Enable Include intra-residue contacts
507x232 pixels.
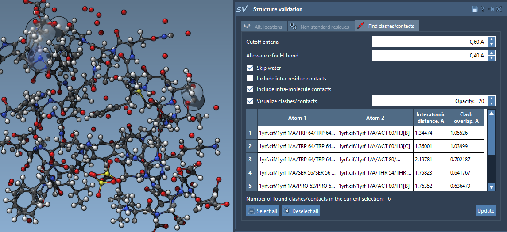(251, 79)
